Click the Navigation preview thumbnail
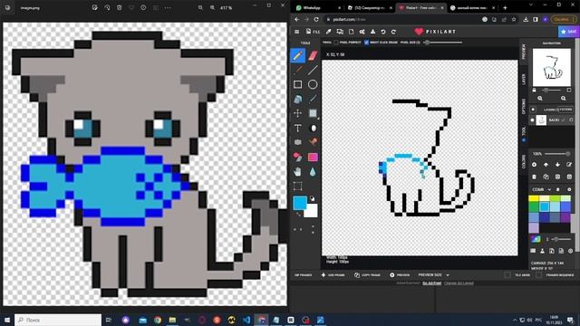 [x=552, y=68]
